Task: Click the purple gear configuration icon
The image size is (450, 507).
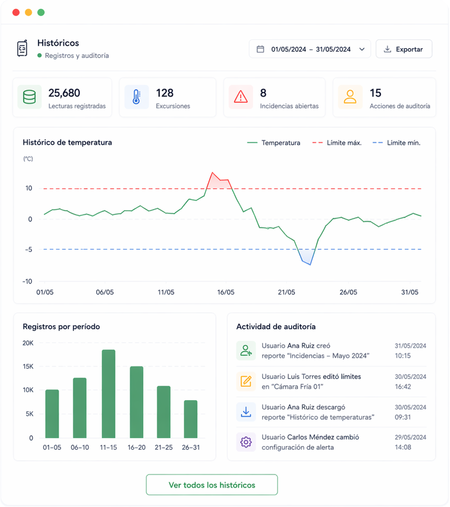Action: click(x=246, y=443)
